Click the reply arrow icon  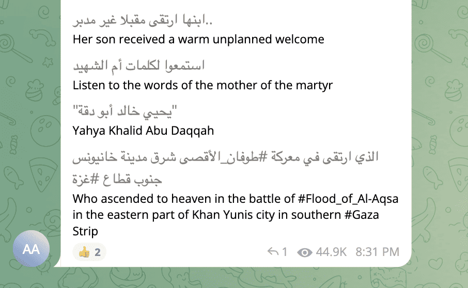click(x=273, y=252)
